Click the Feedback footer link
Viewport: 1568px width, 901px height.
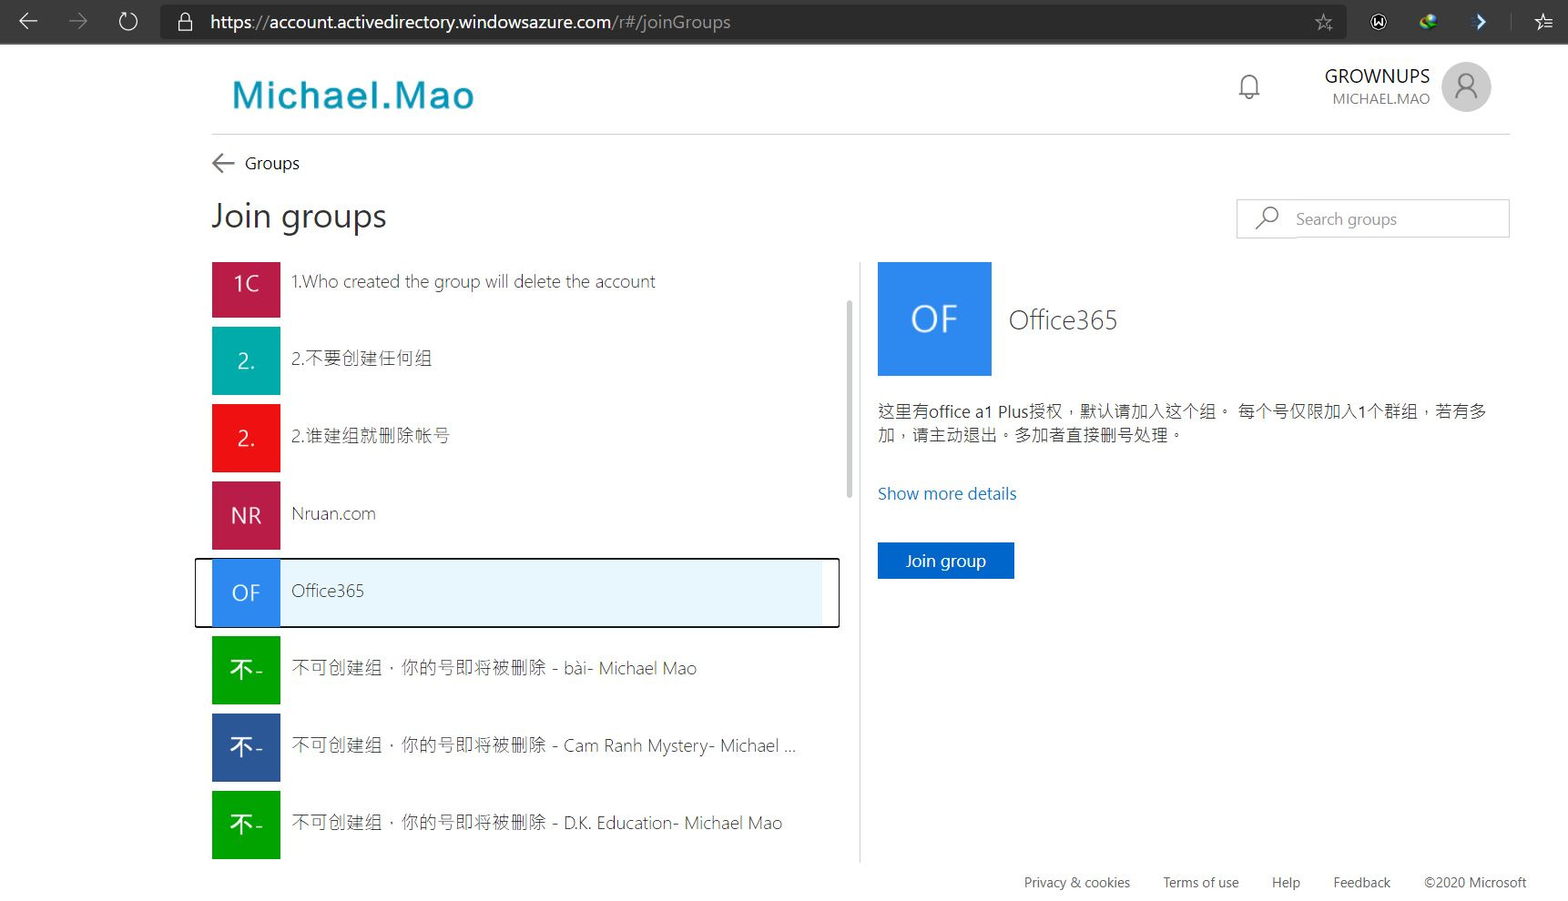point(1361,883)
